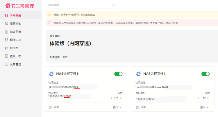Open the 场景映射 sidebar item
The height and width of the screenshot is (117, 218).
pyautogui.click(x=21, y=24)
